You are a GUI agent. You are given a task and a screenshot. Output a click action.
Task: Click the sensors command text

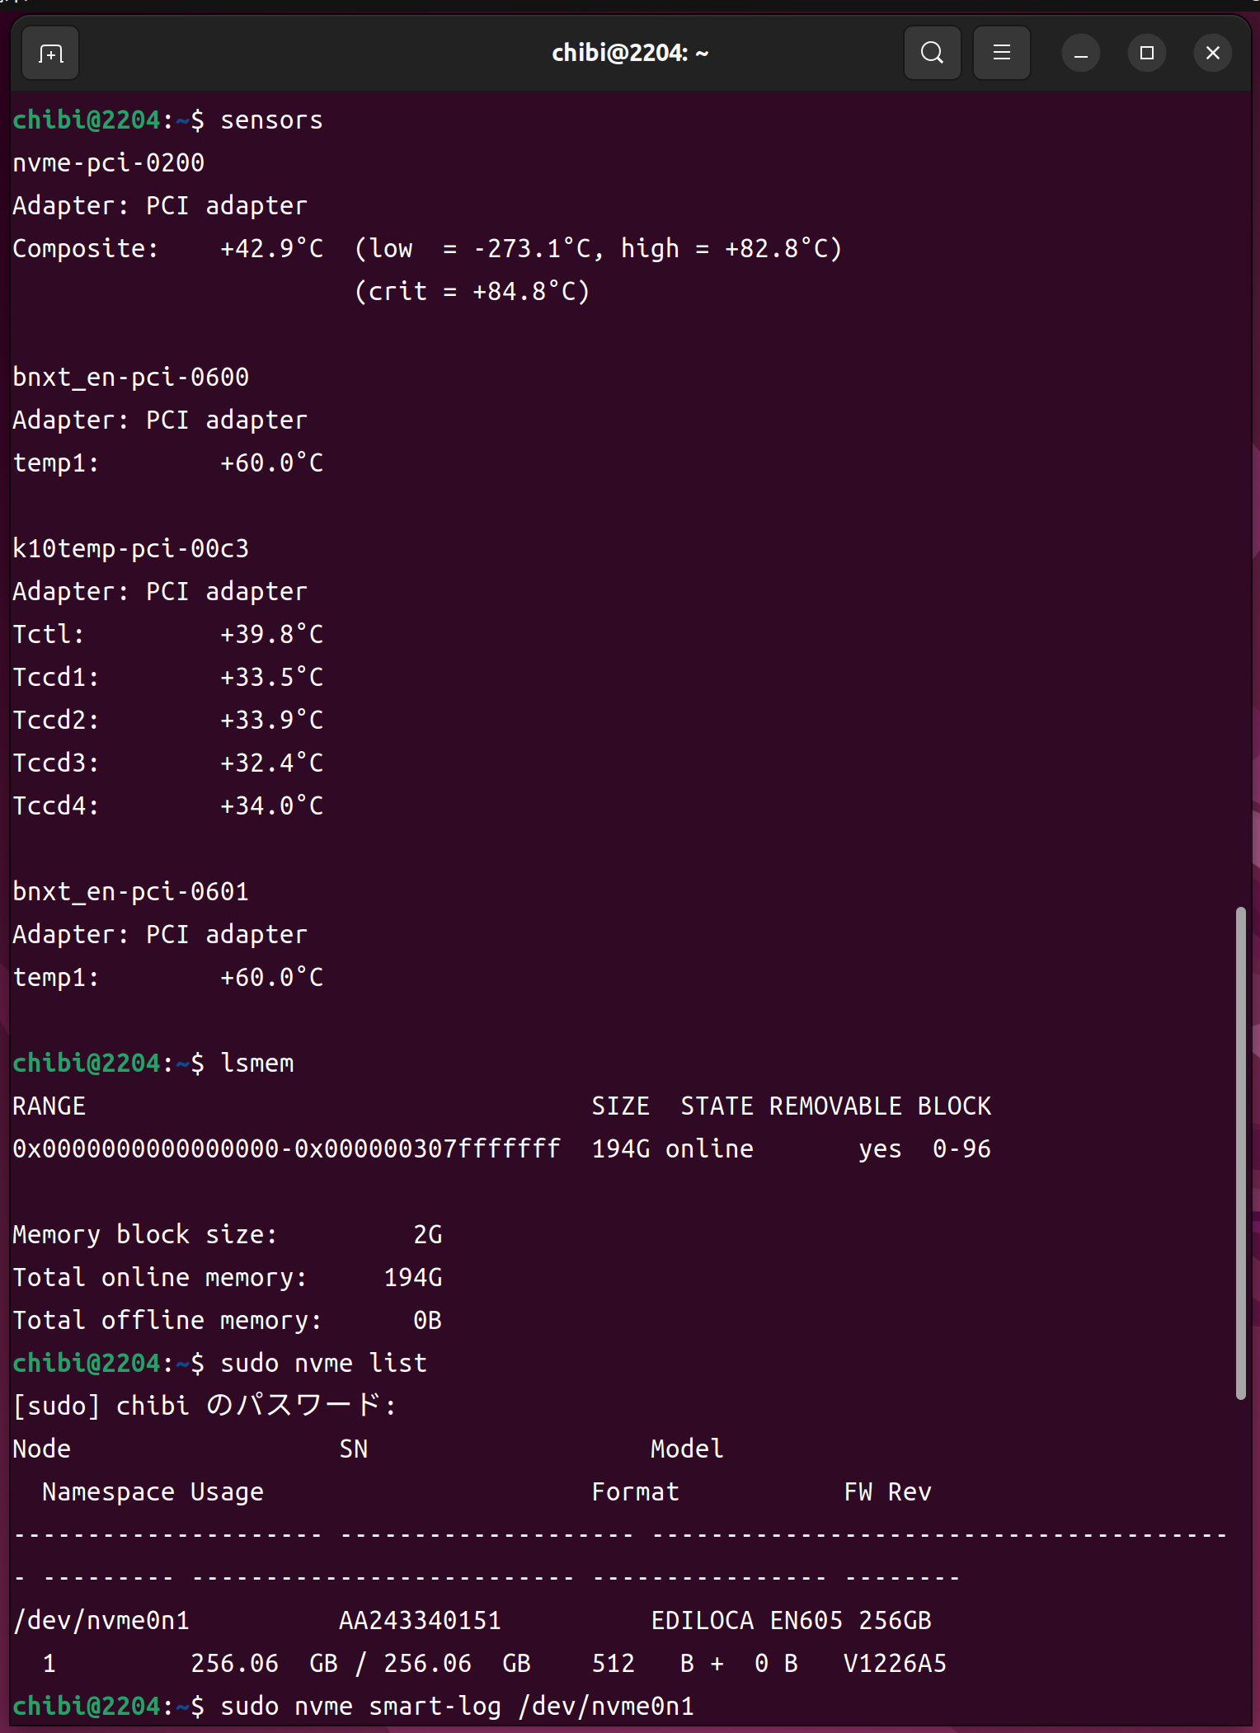[271, 120]
